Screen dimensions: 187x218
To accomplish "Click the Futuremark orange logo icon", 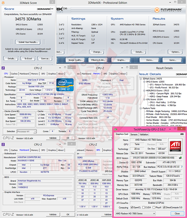I will point(157,10).
